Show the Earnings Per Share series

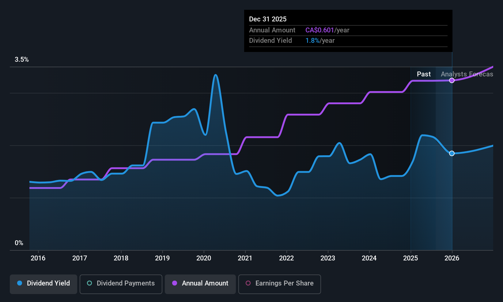(x=279, y=284)
